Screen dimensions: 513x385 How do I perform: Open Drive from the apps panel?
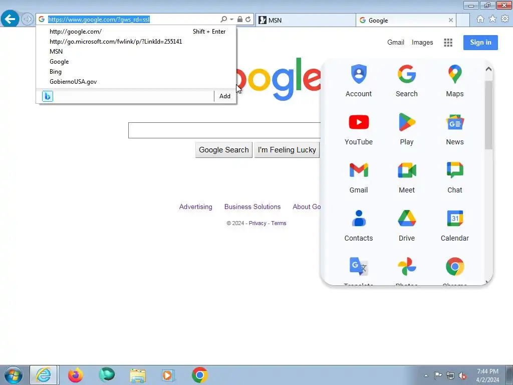pyautogui.click(x=407, y=225)
